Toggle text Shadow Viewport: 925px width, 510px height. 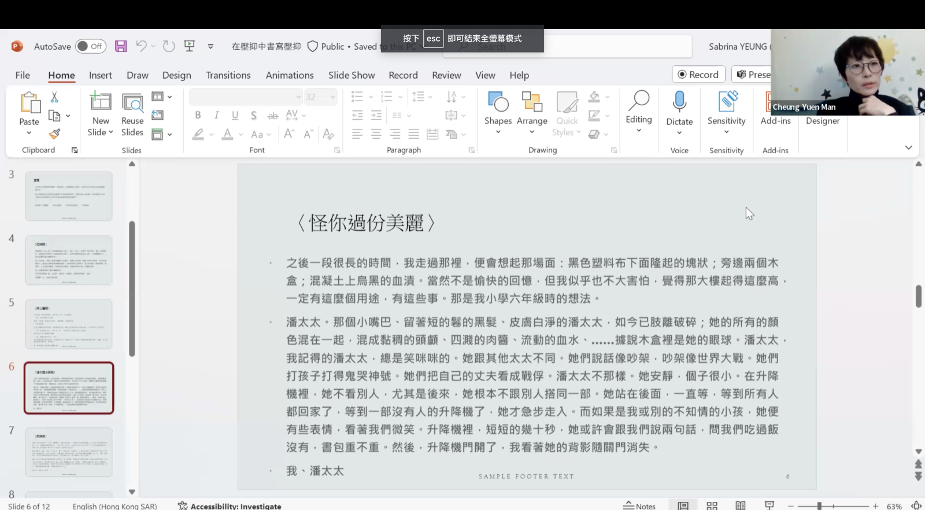click(x=253, y=115)
